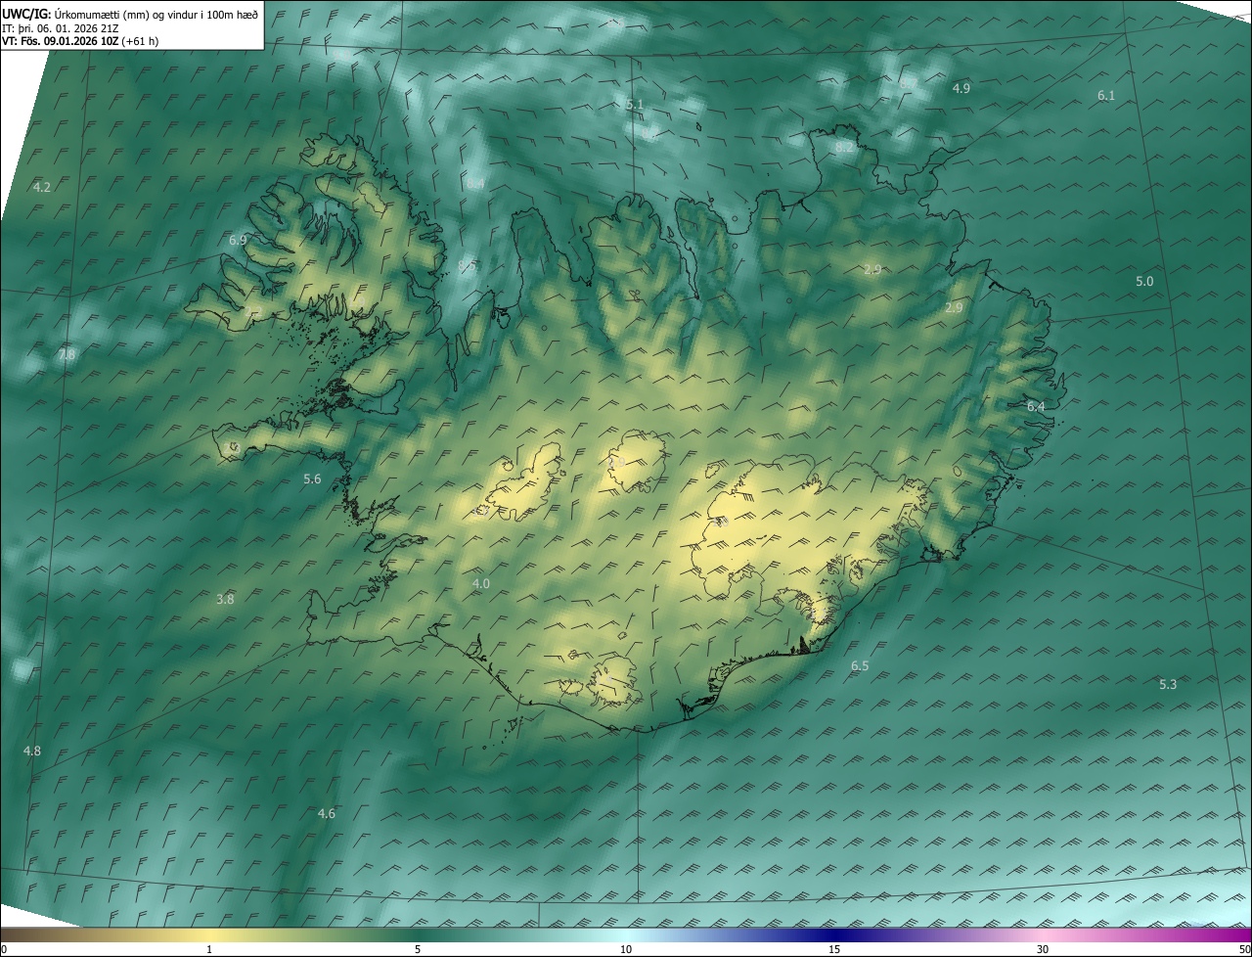
Task: Select the 'IT: þri. 06. 01. 2026 21Z' line
Action: [x=61, y=28]
